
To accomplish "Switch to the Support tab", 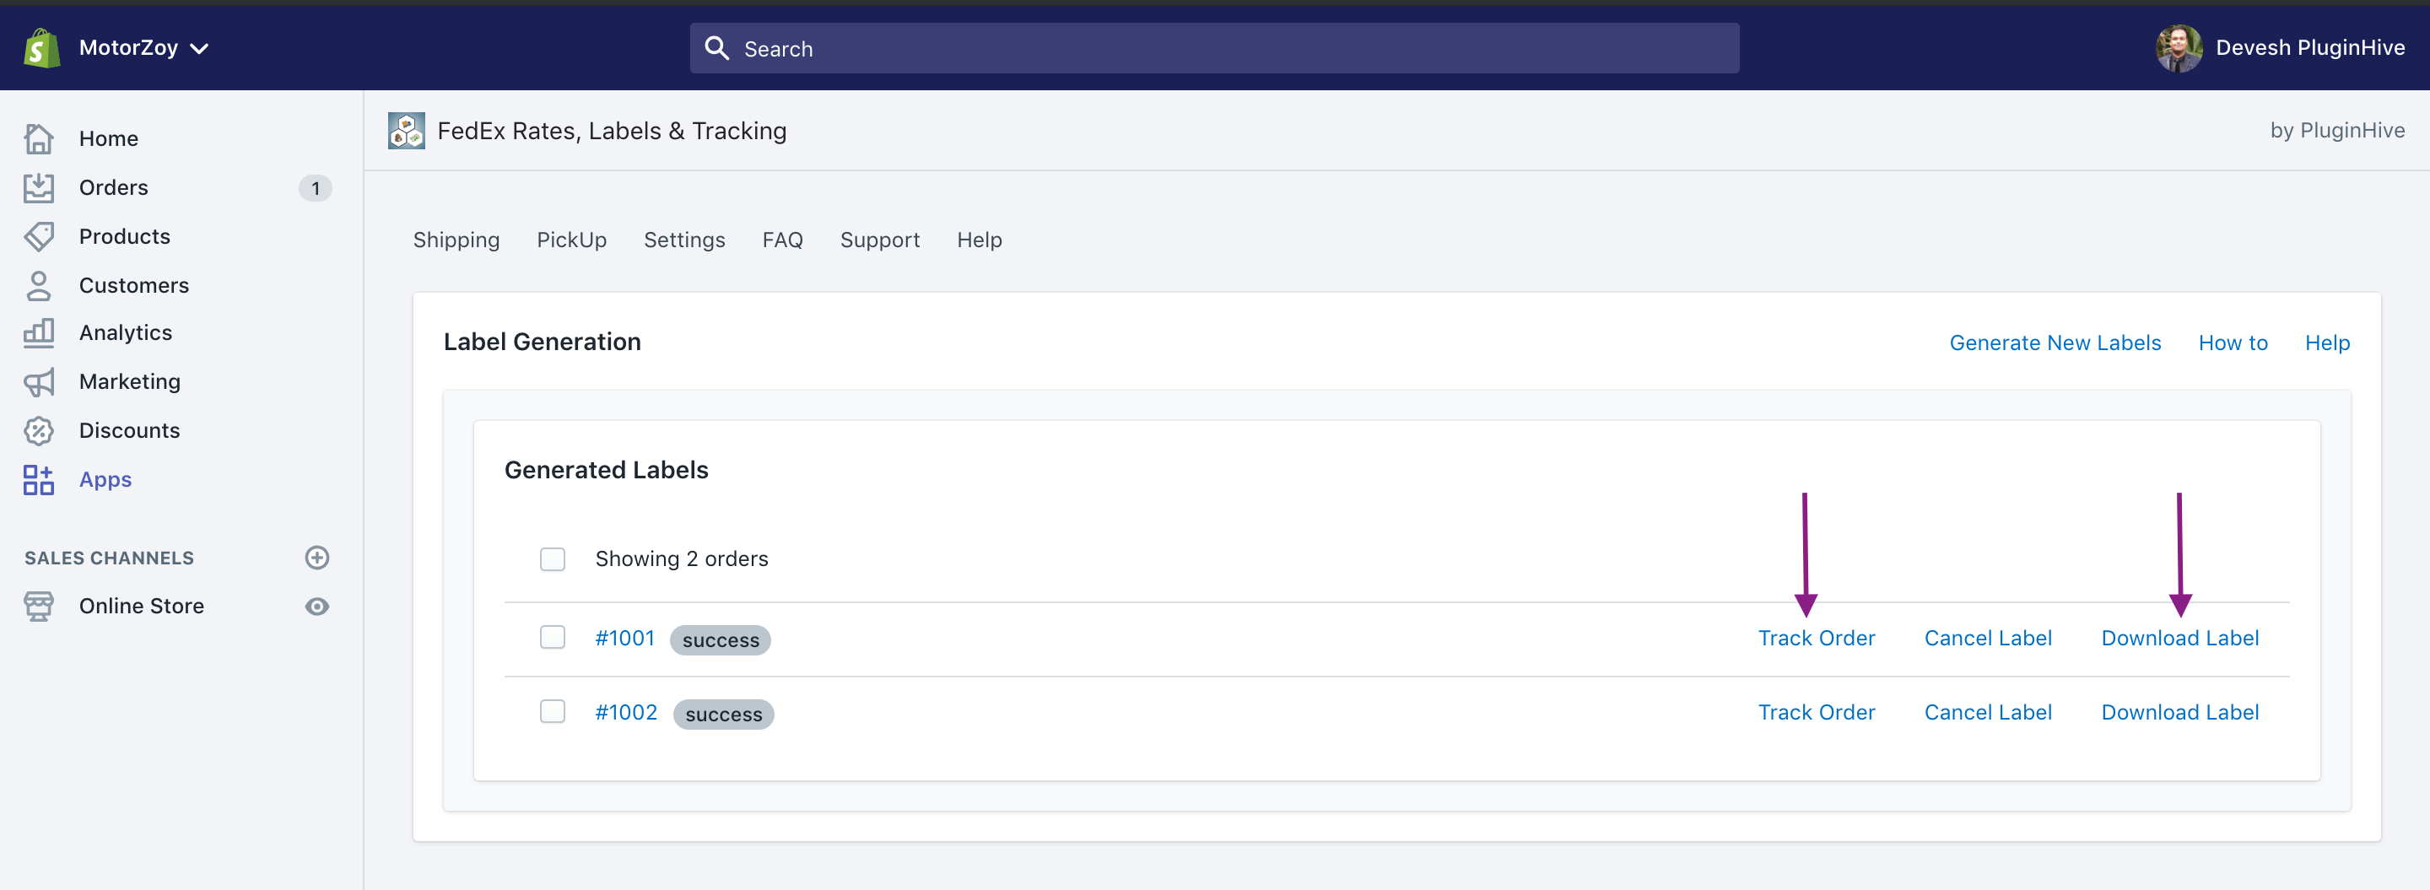I will coord(880,240).
